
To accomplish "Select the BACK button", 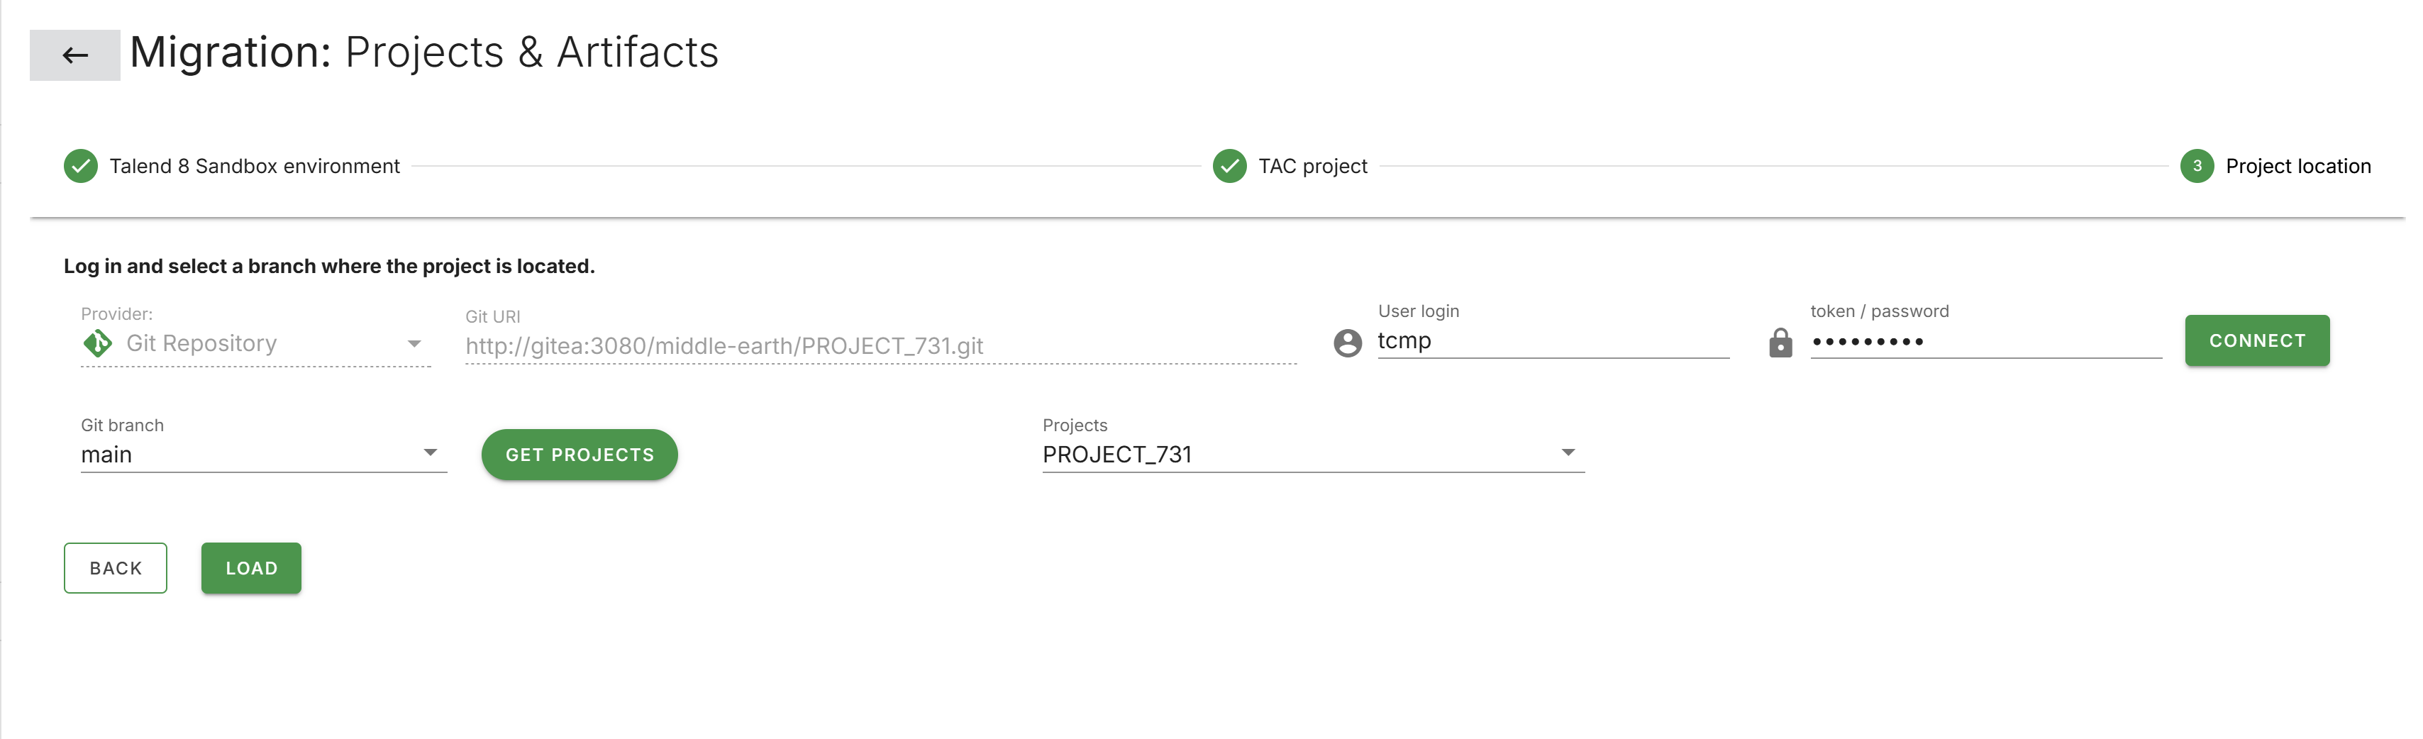I will coord(115,568).
